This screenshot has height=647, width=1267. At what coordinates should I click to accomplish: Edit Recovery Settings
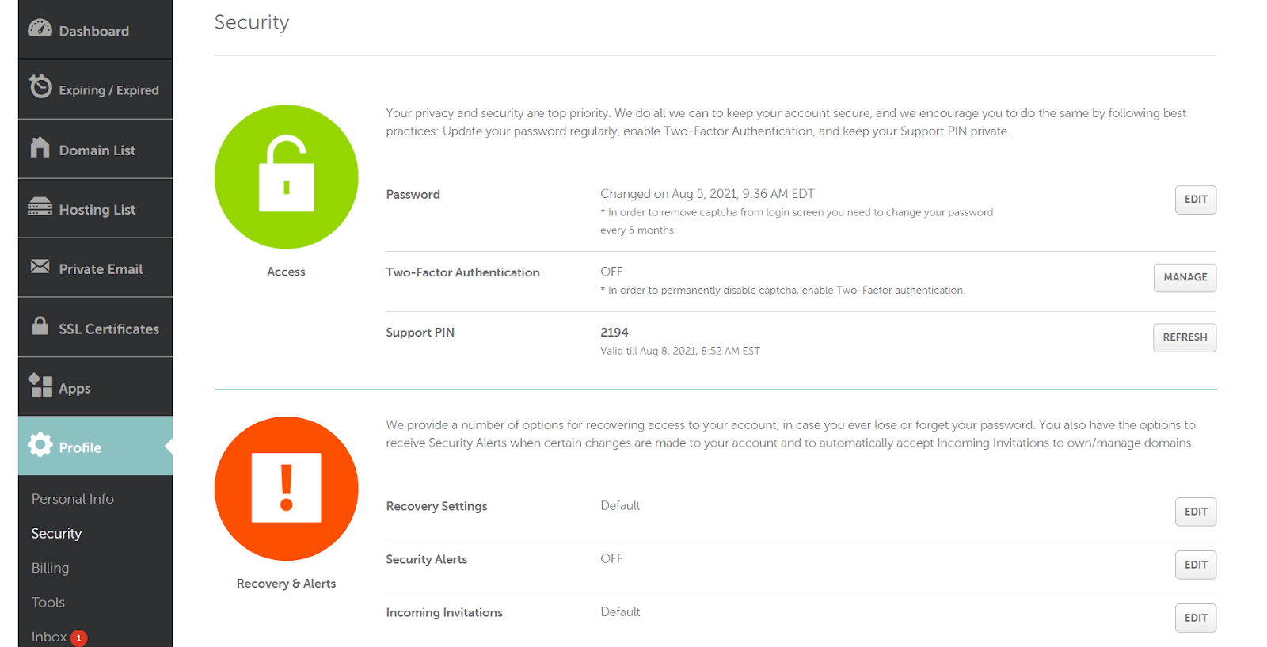pos(1195,512)
